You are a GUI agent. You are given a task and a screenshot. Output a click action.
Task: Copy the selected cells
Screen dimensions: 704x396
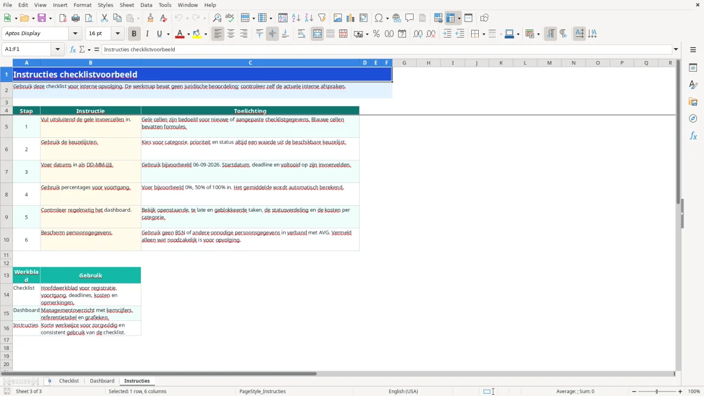(117, 18)
